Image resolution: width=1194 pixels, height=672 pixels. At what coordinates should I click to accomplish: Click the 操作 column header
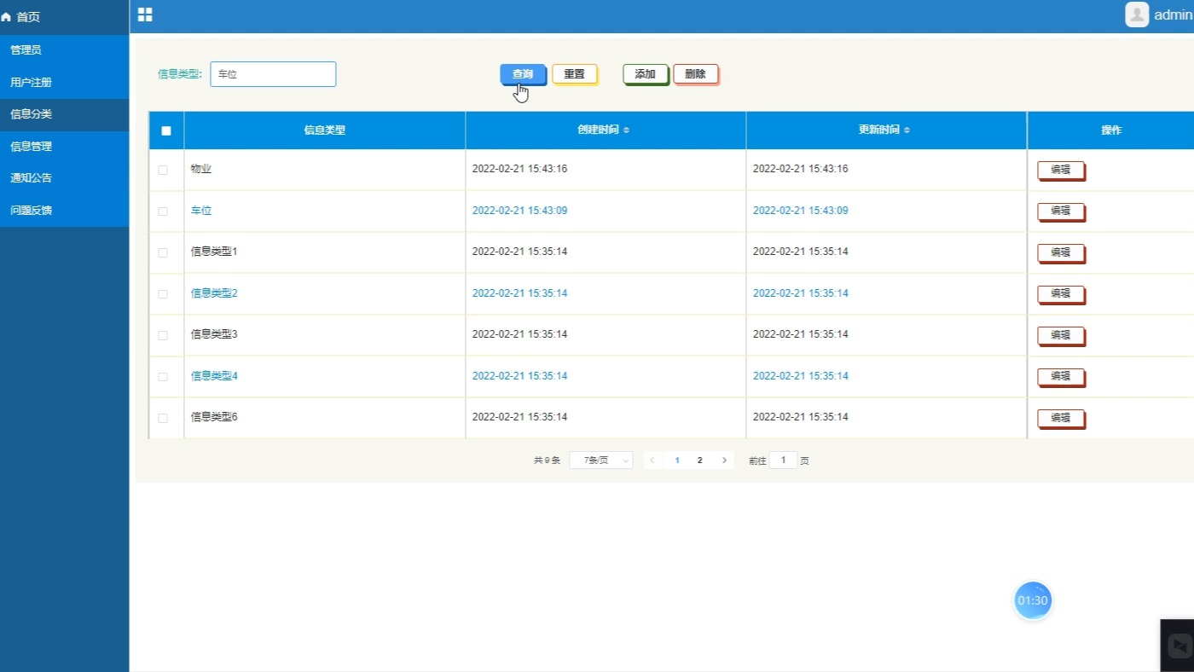1110,130
